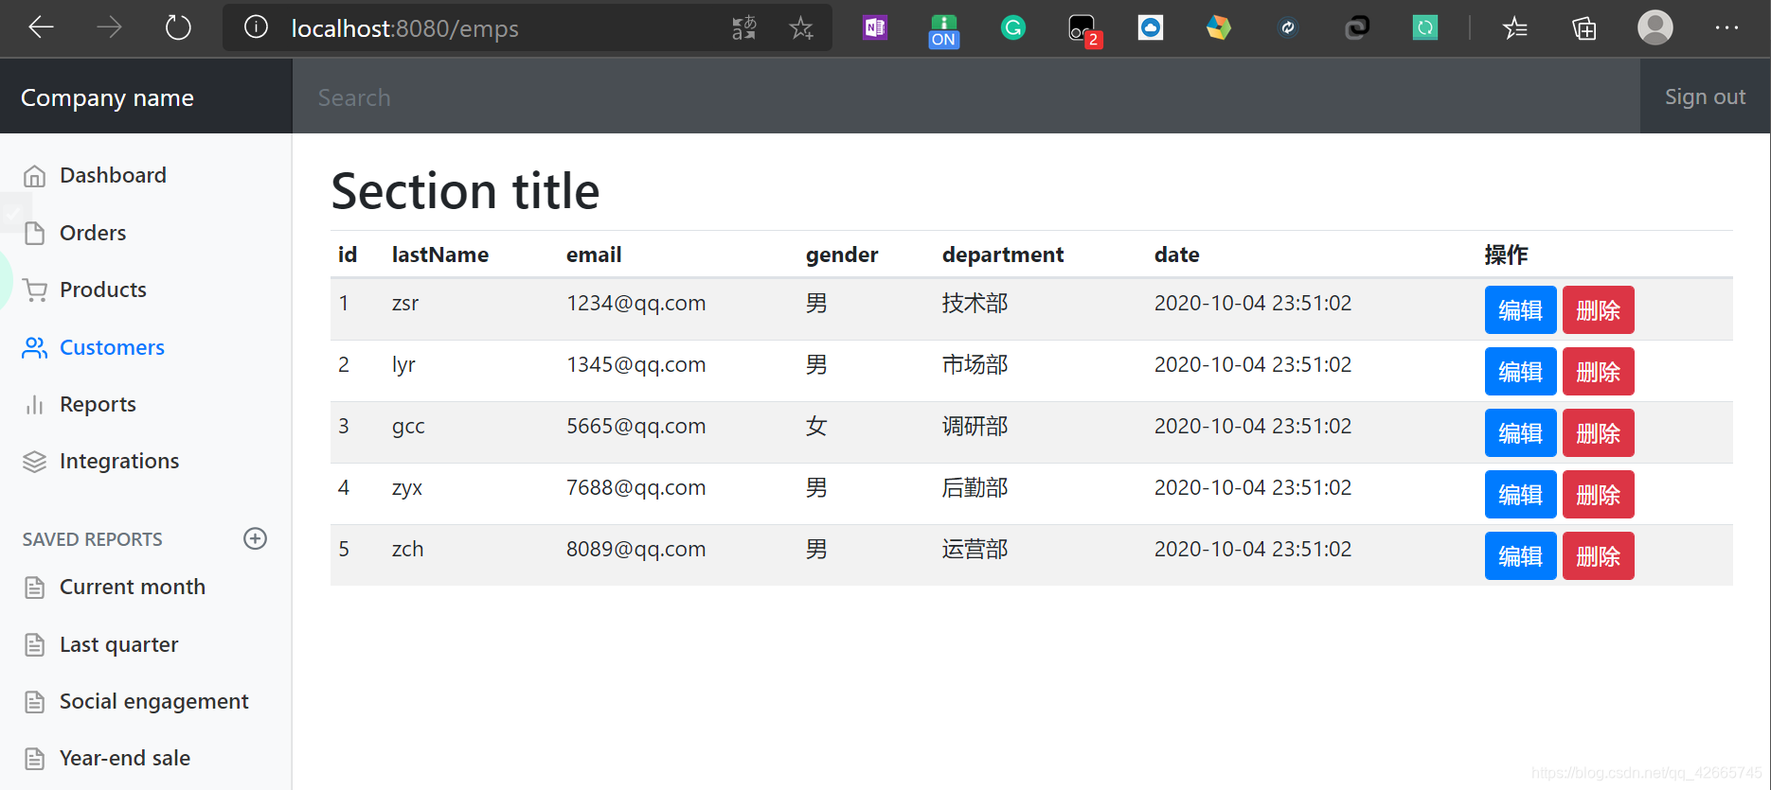Click the Dashboard home icon

pyautogui.click(x=35, y=176)
